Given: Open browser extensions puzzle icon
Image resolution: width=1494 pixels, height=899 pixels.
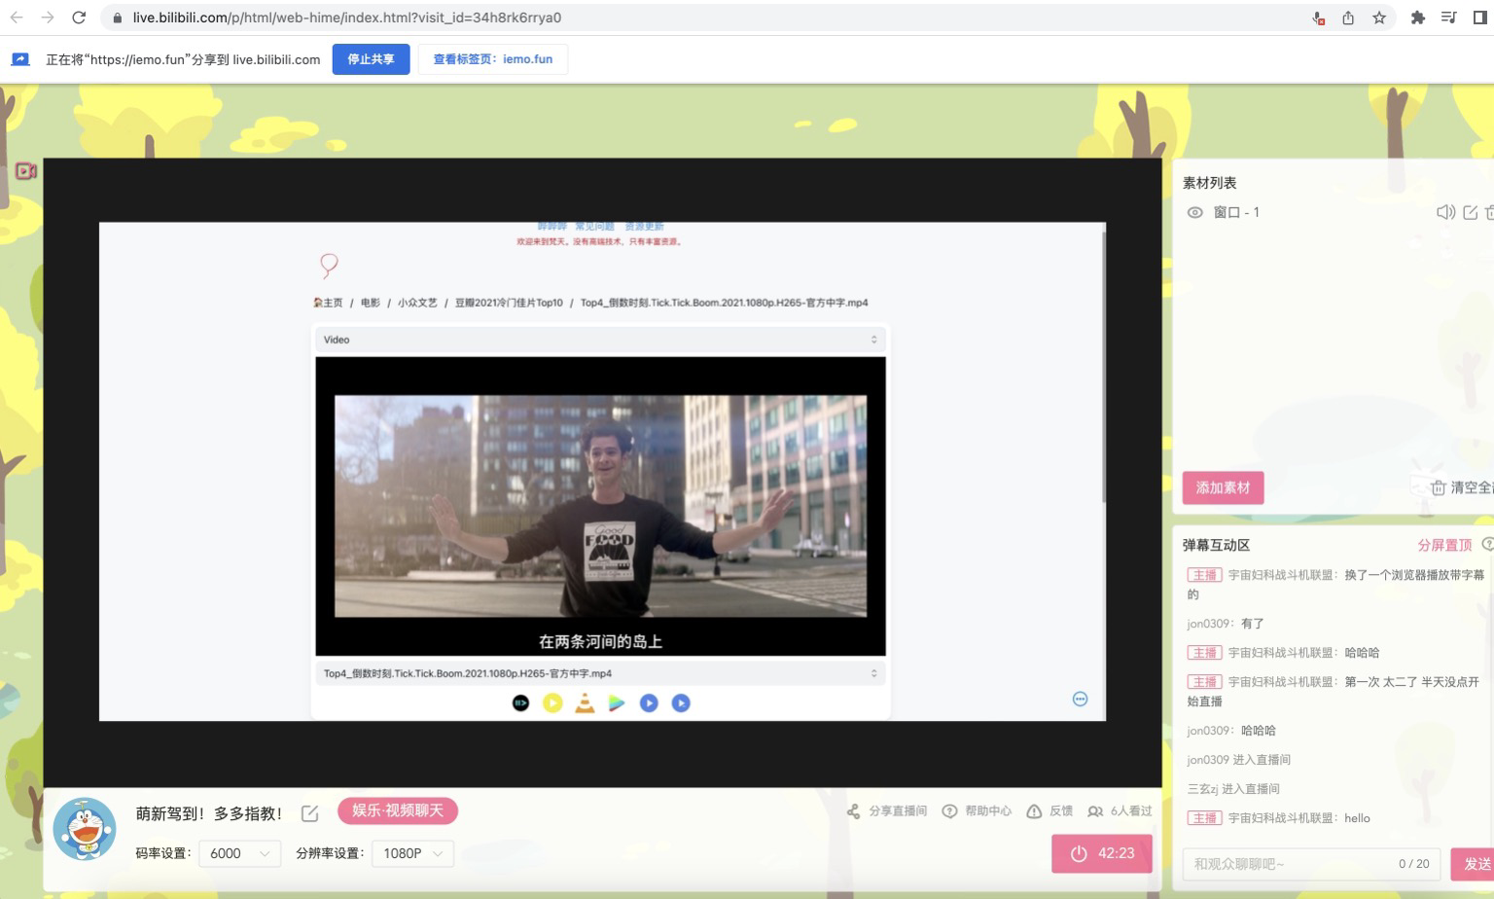Looking at the screenshot, I should [x=1417, y=18].
